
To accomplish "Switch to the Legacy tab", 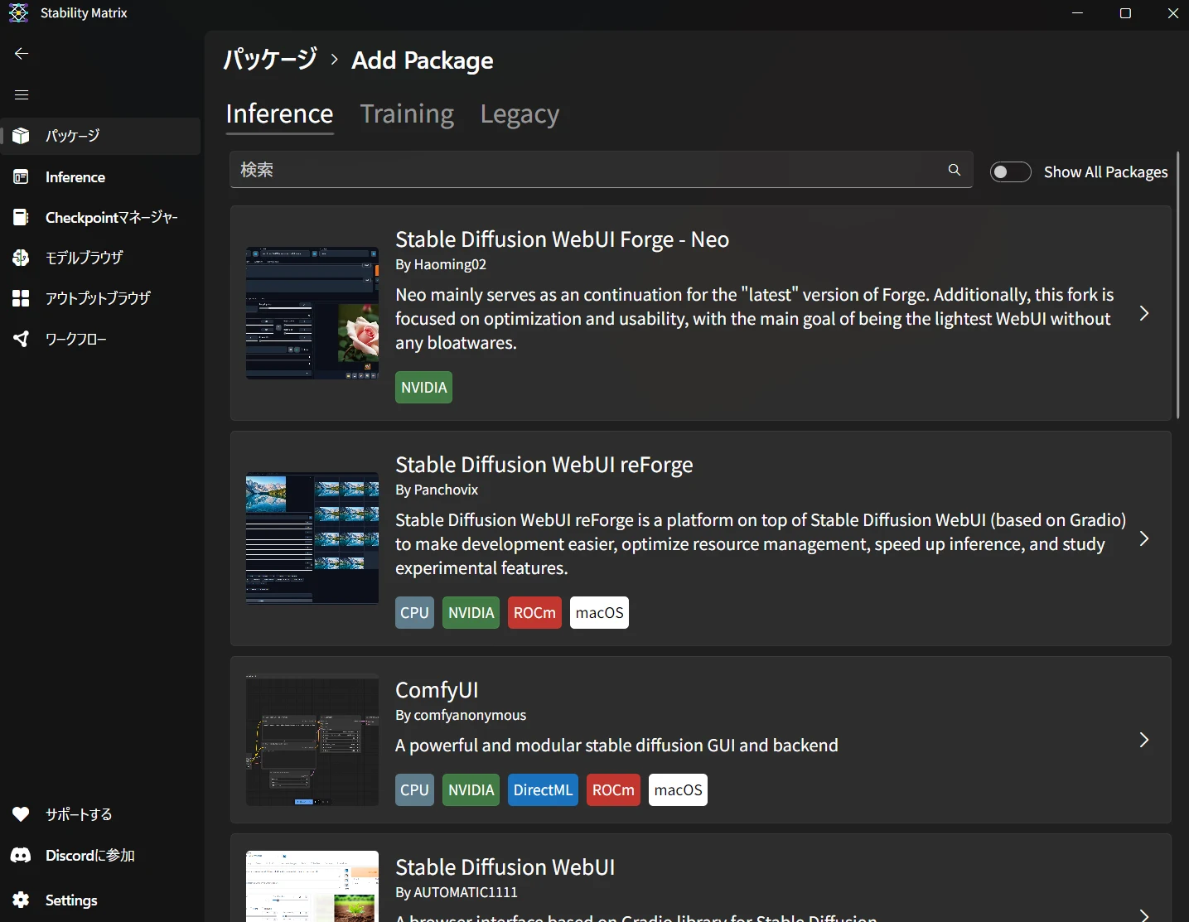I will [520, 113].
